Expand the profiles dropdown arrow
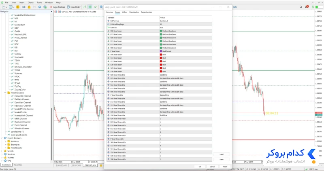This screenshot has height=171, width=324. click(14, 7)
